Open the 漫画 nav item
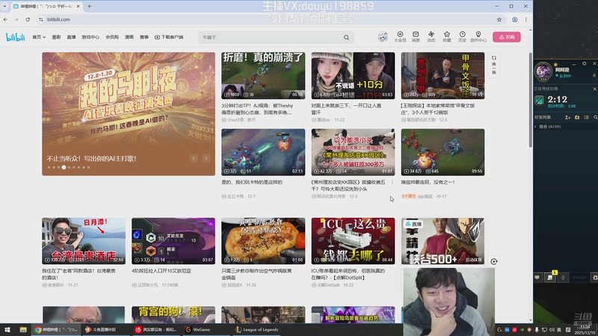The image size is (598, 336). coord(129,37)
